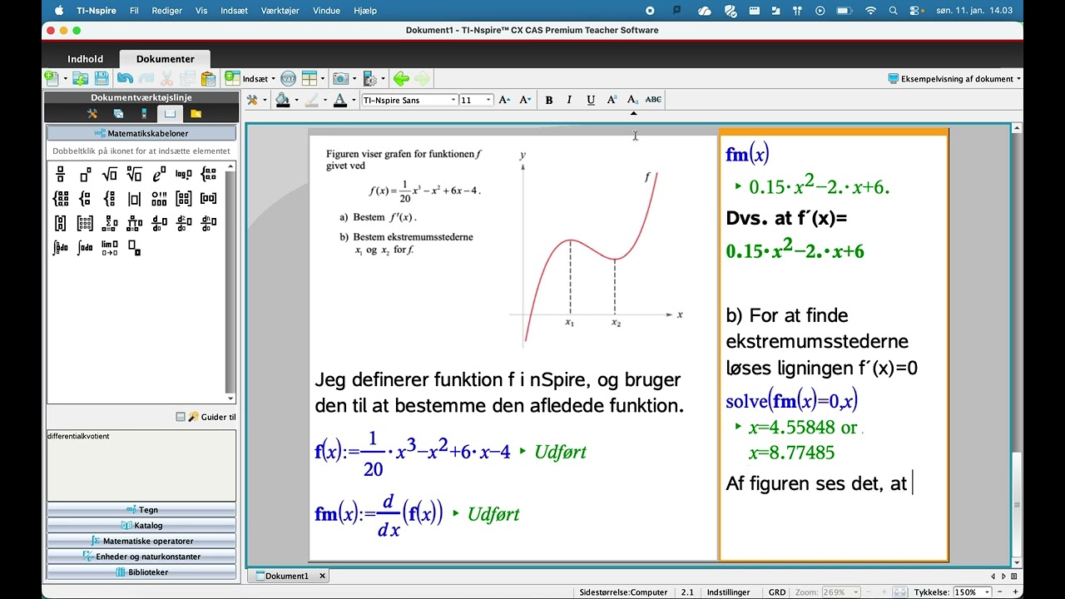The image size is (1065, 599).
Task: Select the definite integral template
Action: pyautogui.click(x=60, y=248)
